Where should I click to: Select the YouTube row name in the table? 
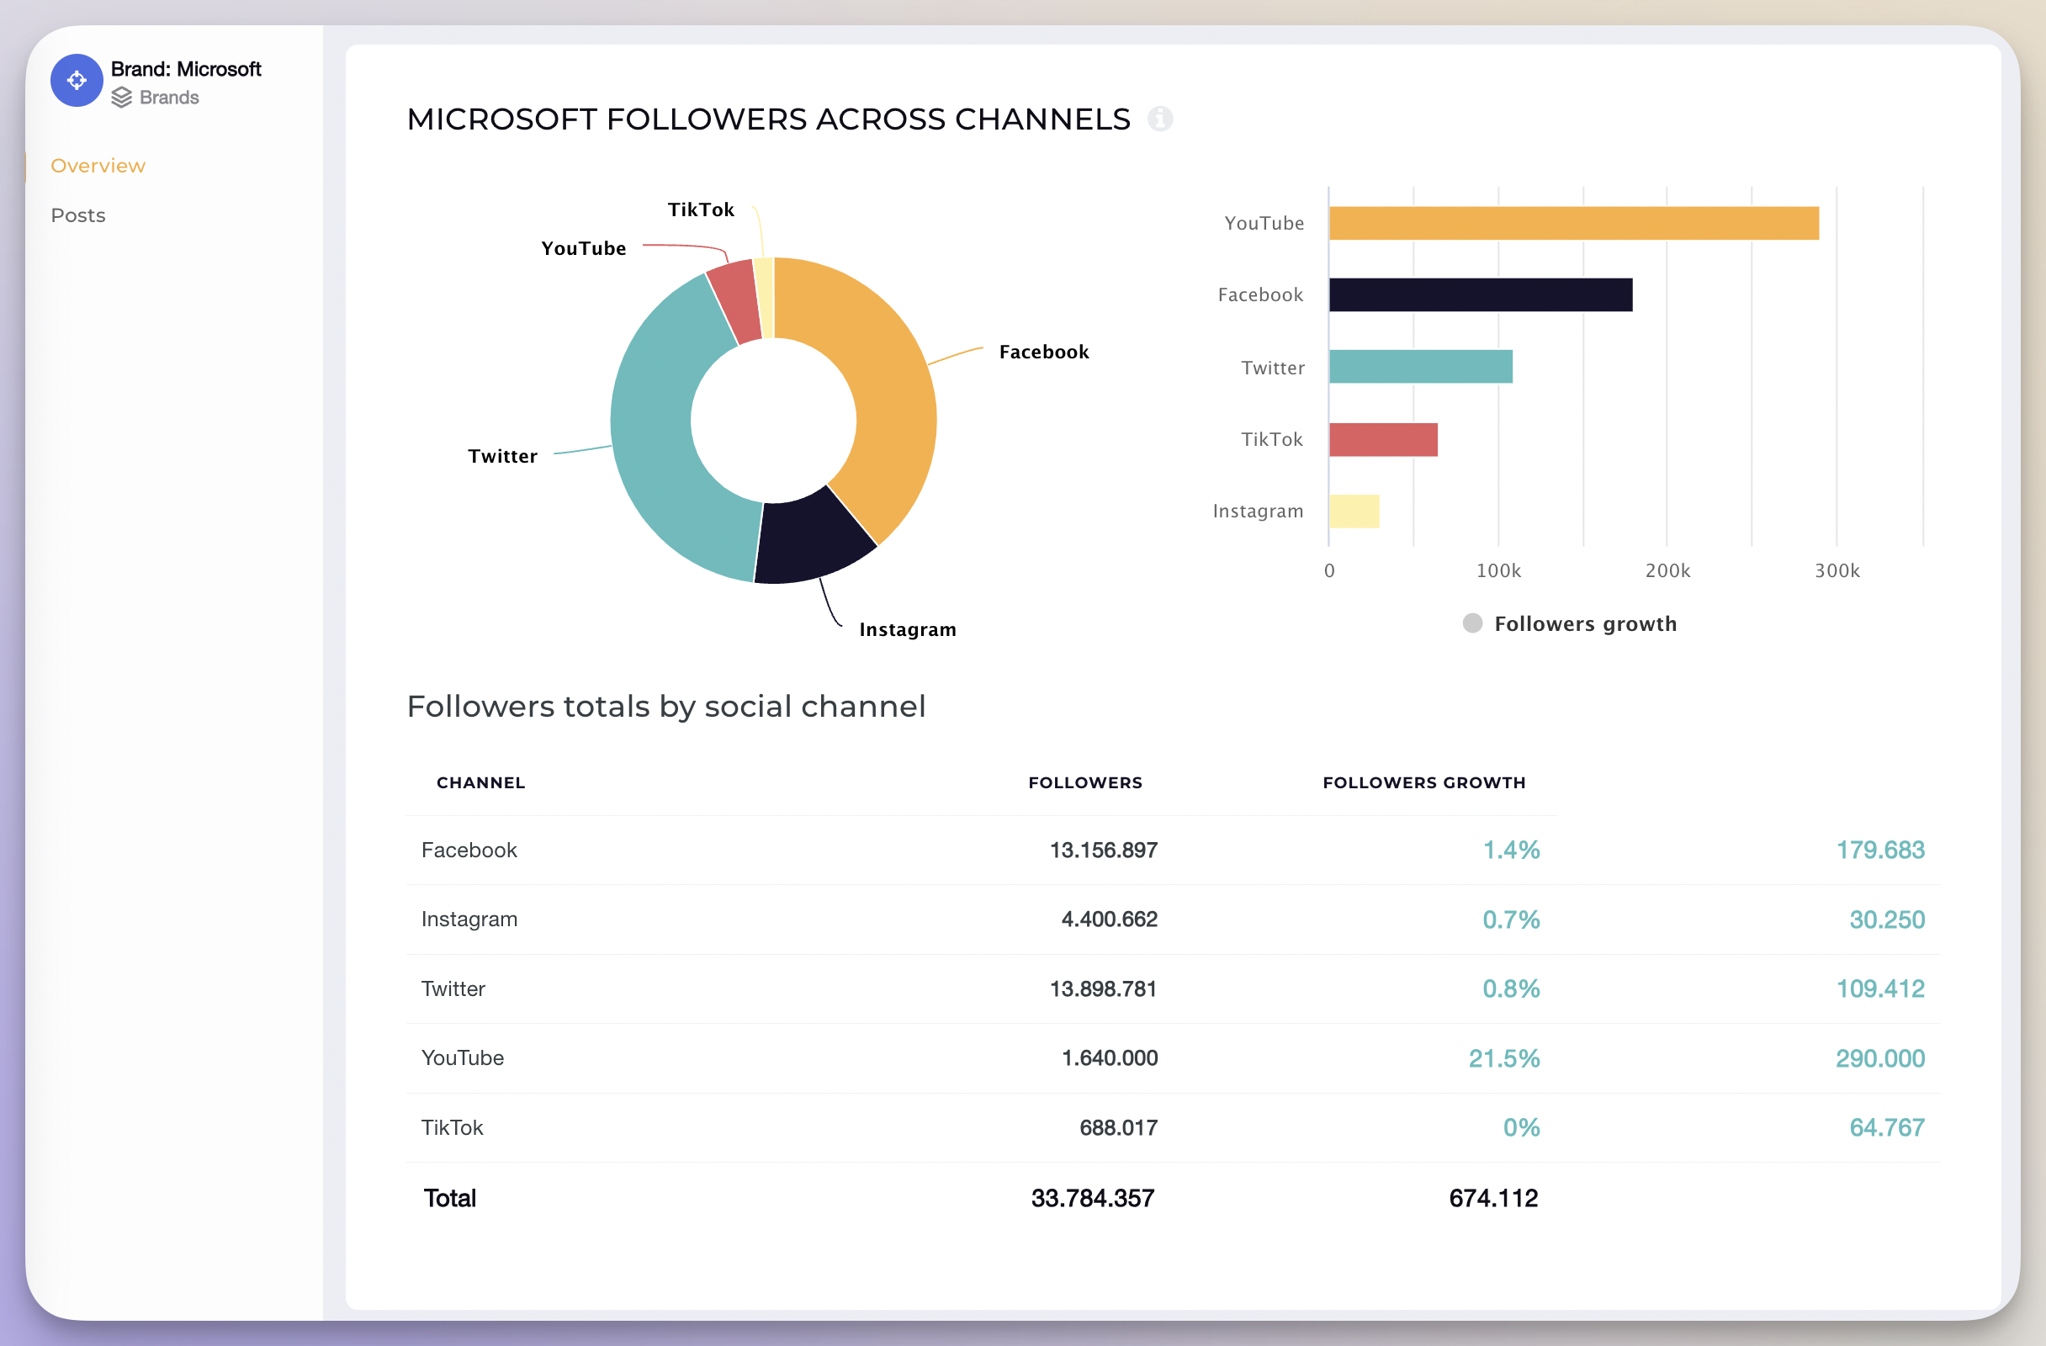tap(463, 1058)
